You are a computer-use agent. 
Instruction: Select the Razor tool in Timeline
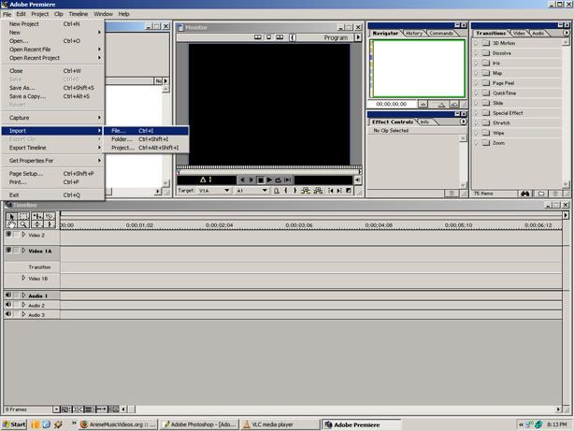[50, 216]
